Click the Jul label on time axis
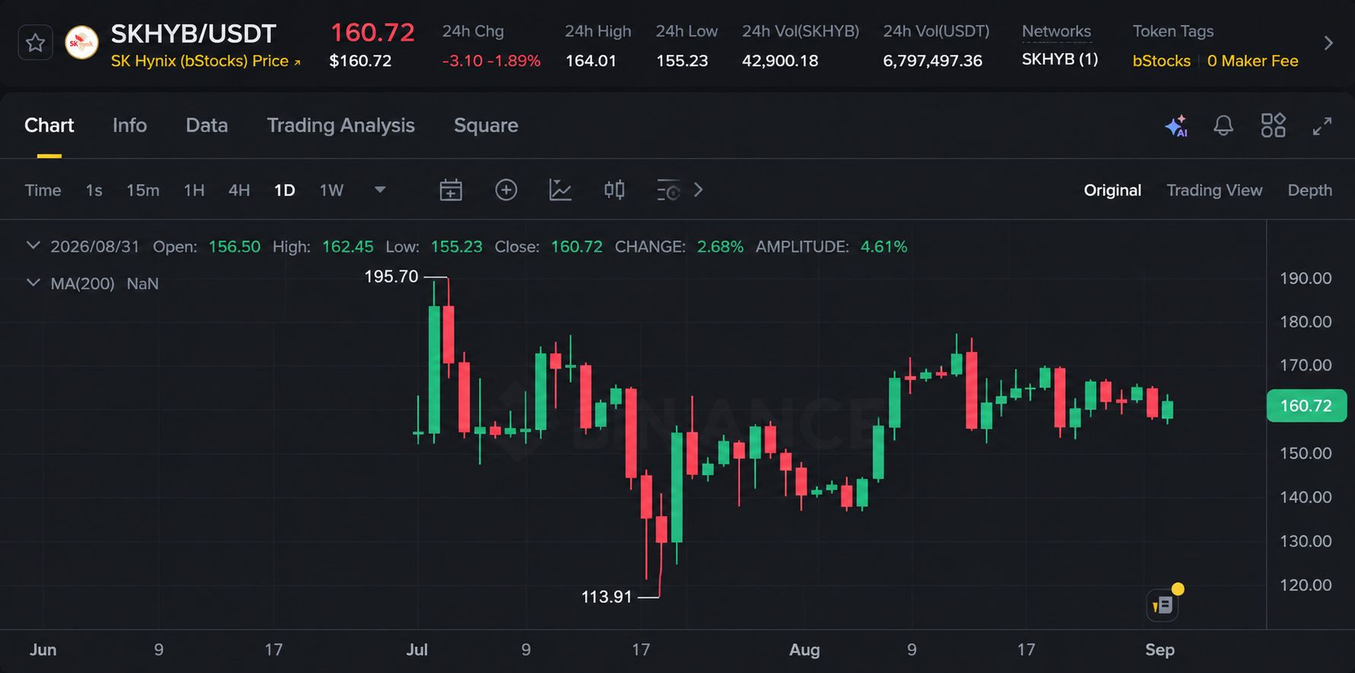 tap(417, 650)
